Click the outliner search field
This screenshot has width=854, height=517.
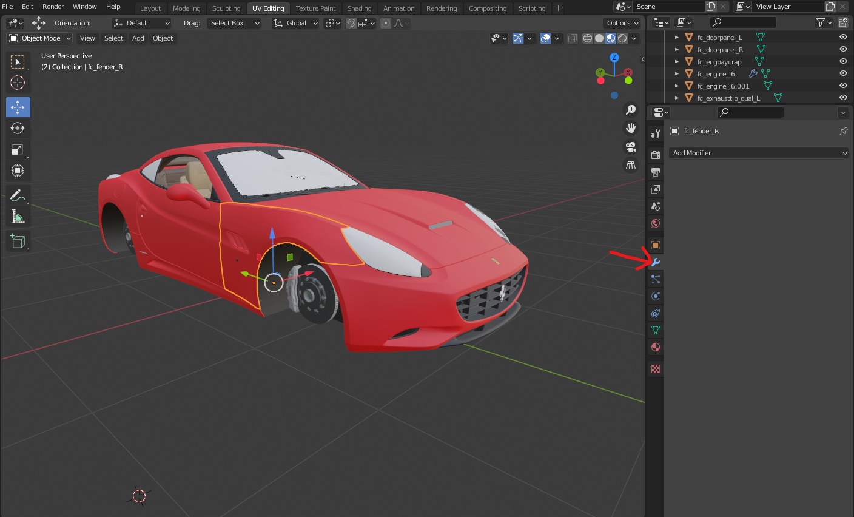pos(744,22)
